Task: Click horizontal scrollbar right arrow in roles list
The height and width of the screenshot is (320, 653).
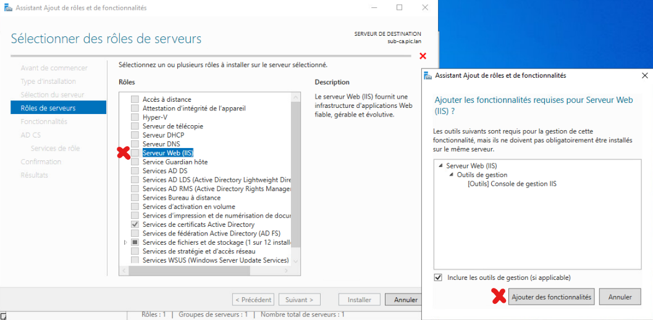Action: click(x=287, y=271)
